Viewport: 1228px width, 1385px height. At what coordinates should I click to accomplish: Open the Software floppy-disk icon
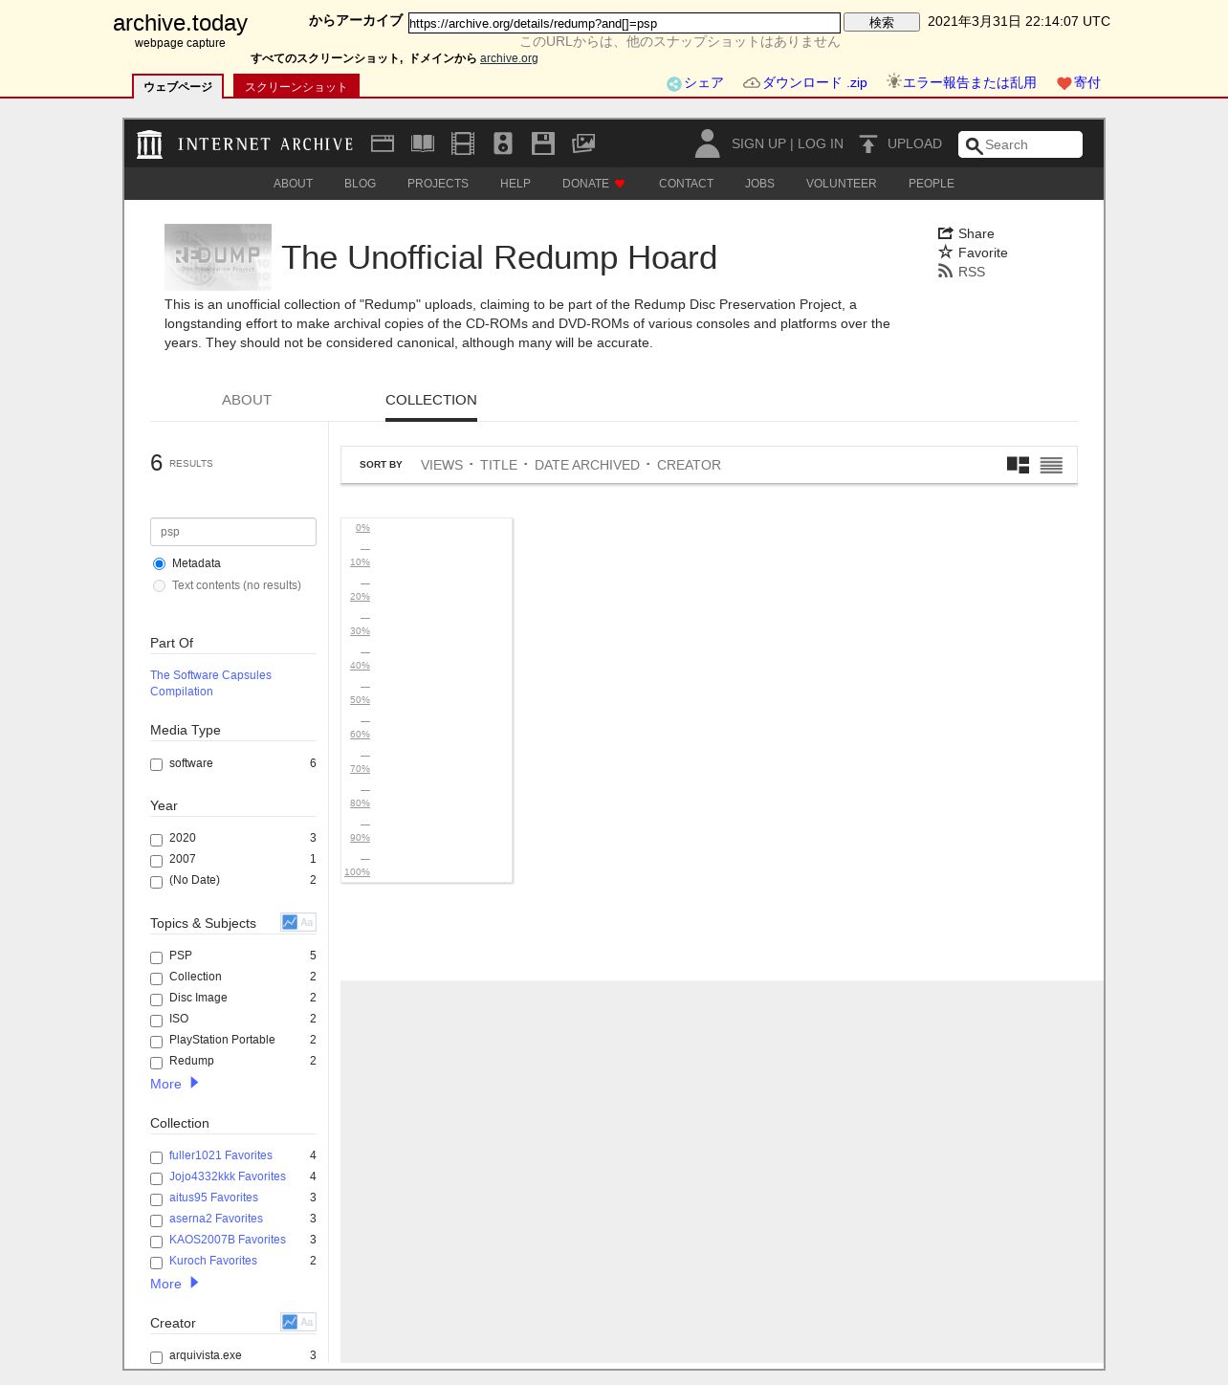(x=543, y=143)
